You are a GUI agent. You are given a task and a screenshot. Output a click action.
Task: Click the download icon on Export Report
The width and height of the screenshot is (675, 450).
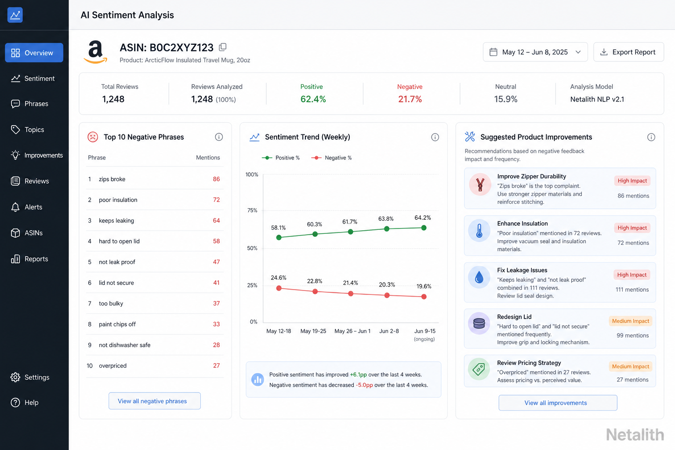(604, 52)
